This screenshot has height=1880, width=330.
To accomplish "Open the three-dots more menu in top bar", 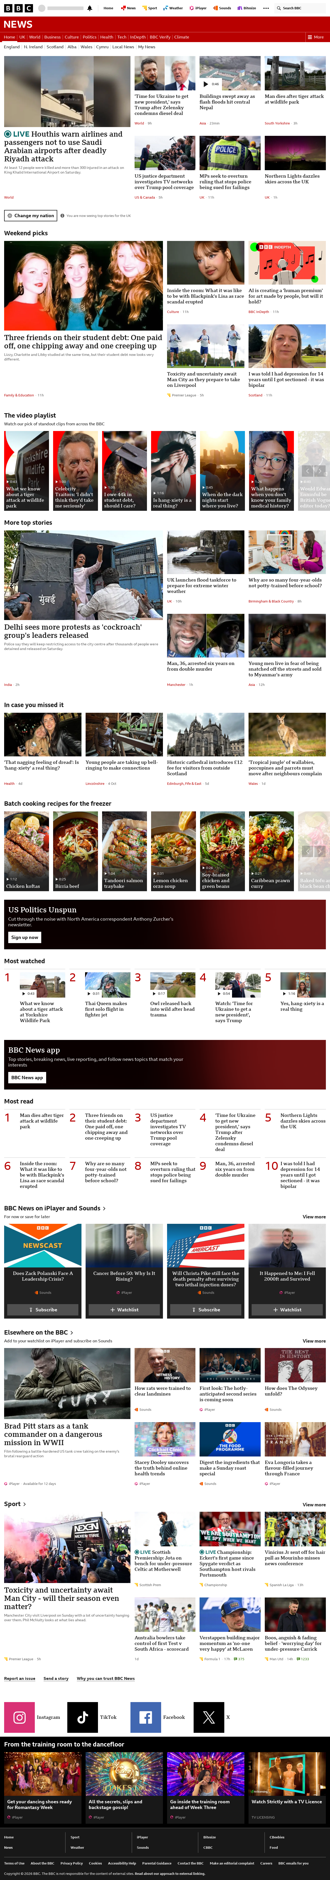I will 266,8.
